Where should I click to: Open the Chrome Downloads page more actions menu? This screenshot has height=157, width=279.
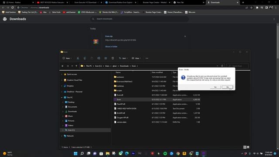coord(274,19)
